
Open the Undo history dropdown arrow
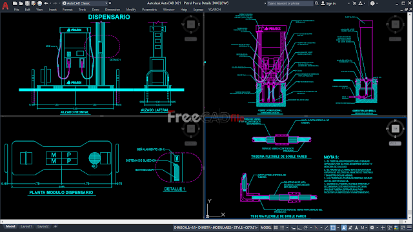50,3
